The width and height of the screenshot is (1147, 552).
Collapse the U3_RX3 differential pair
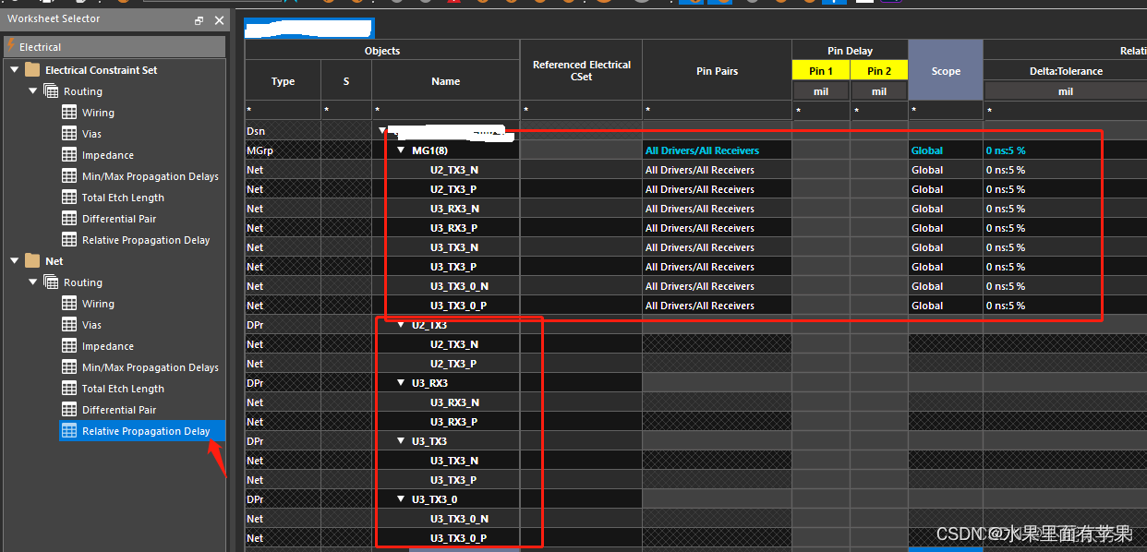coord(402,383)
